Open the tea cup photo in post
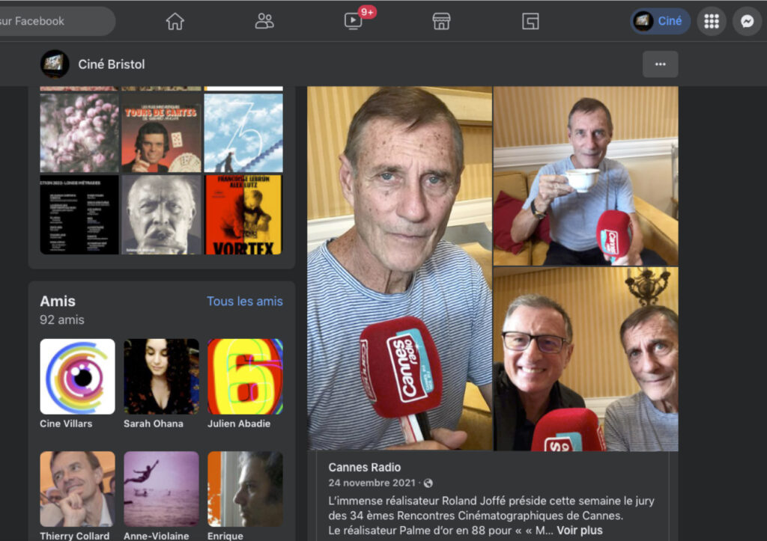 (x=585, y=176)
